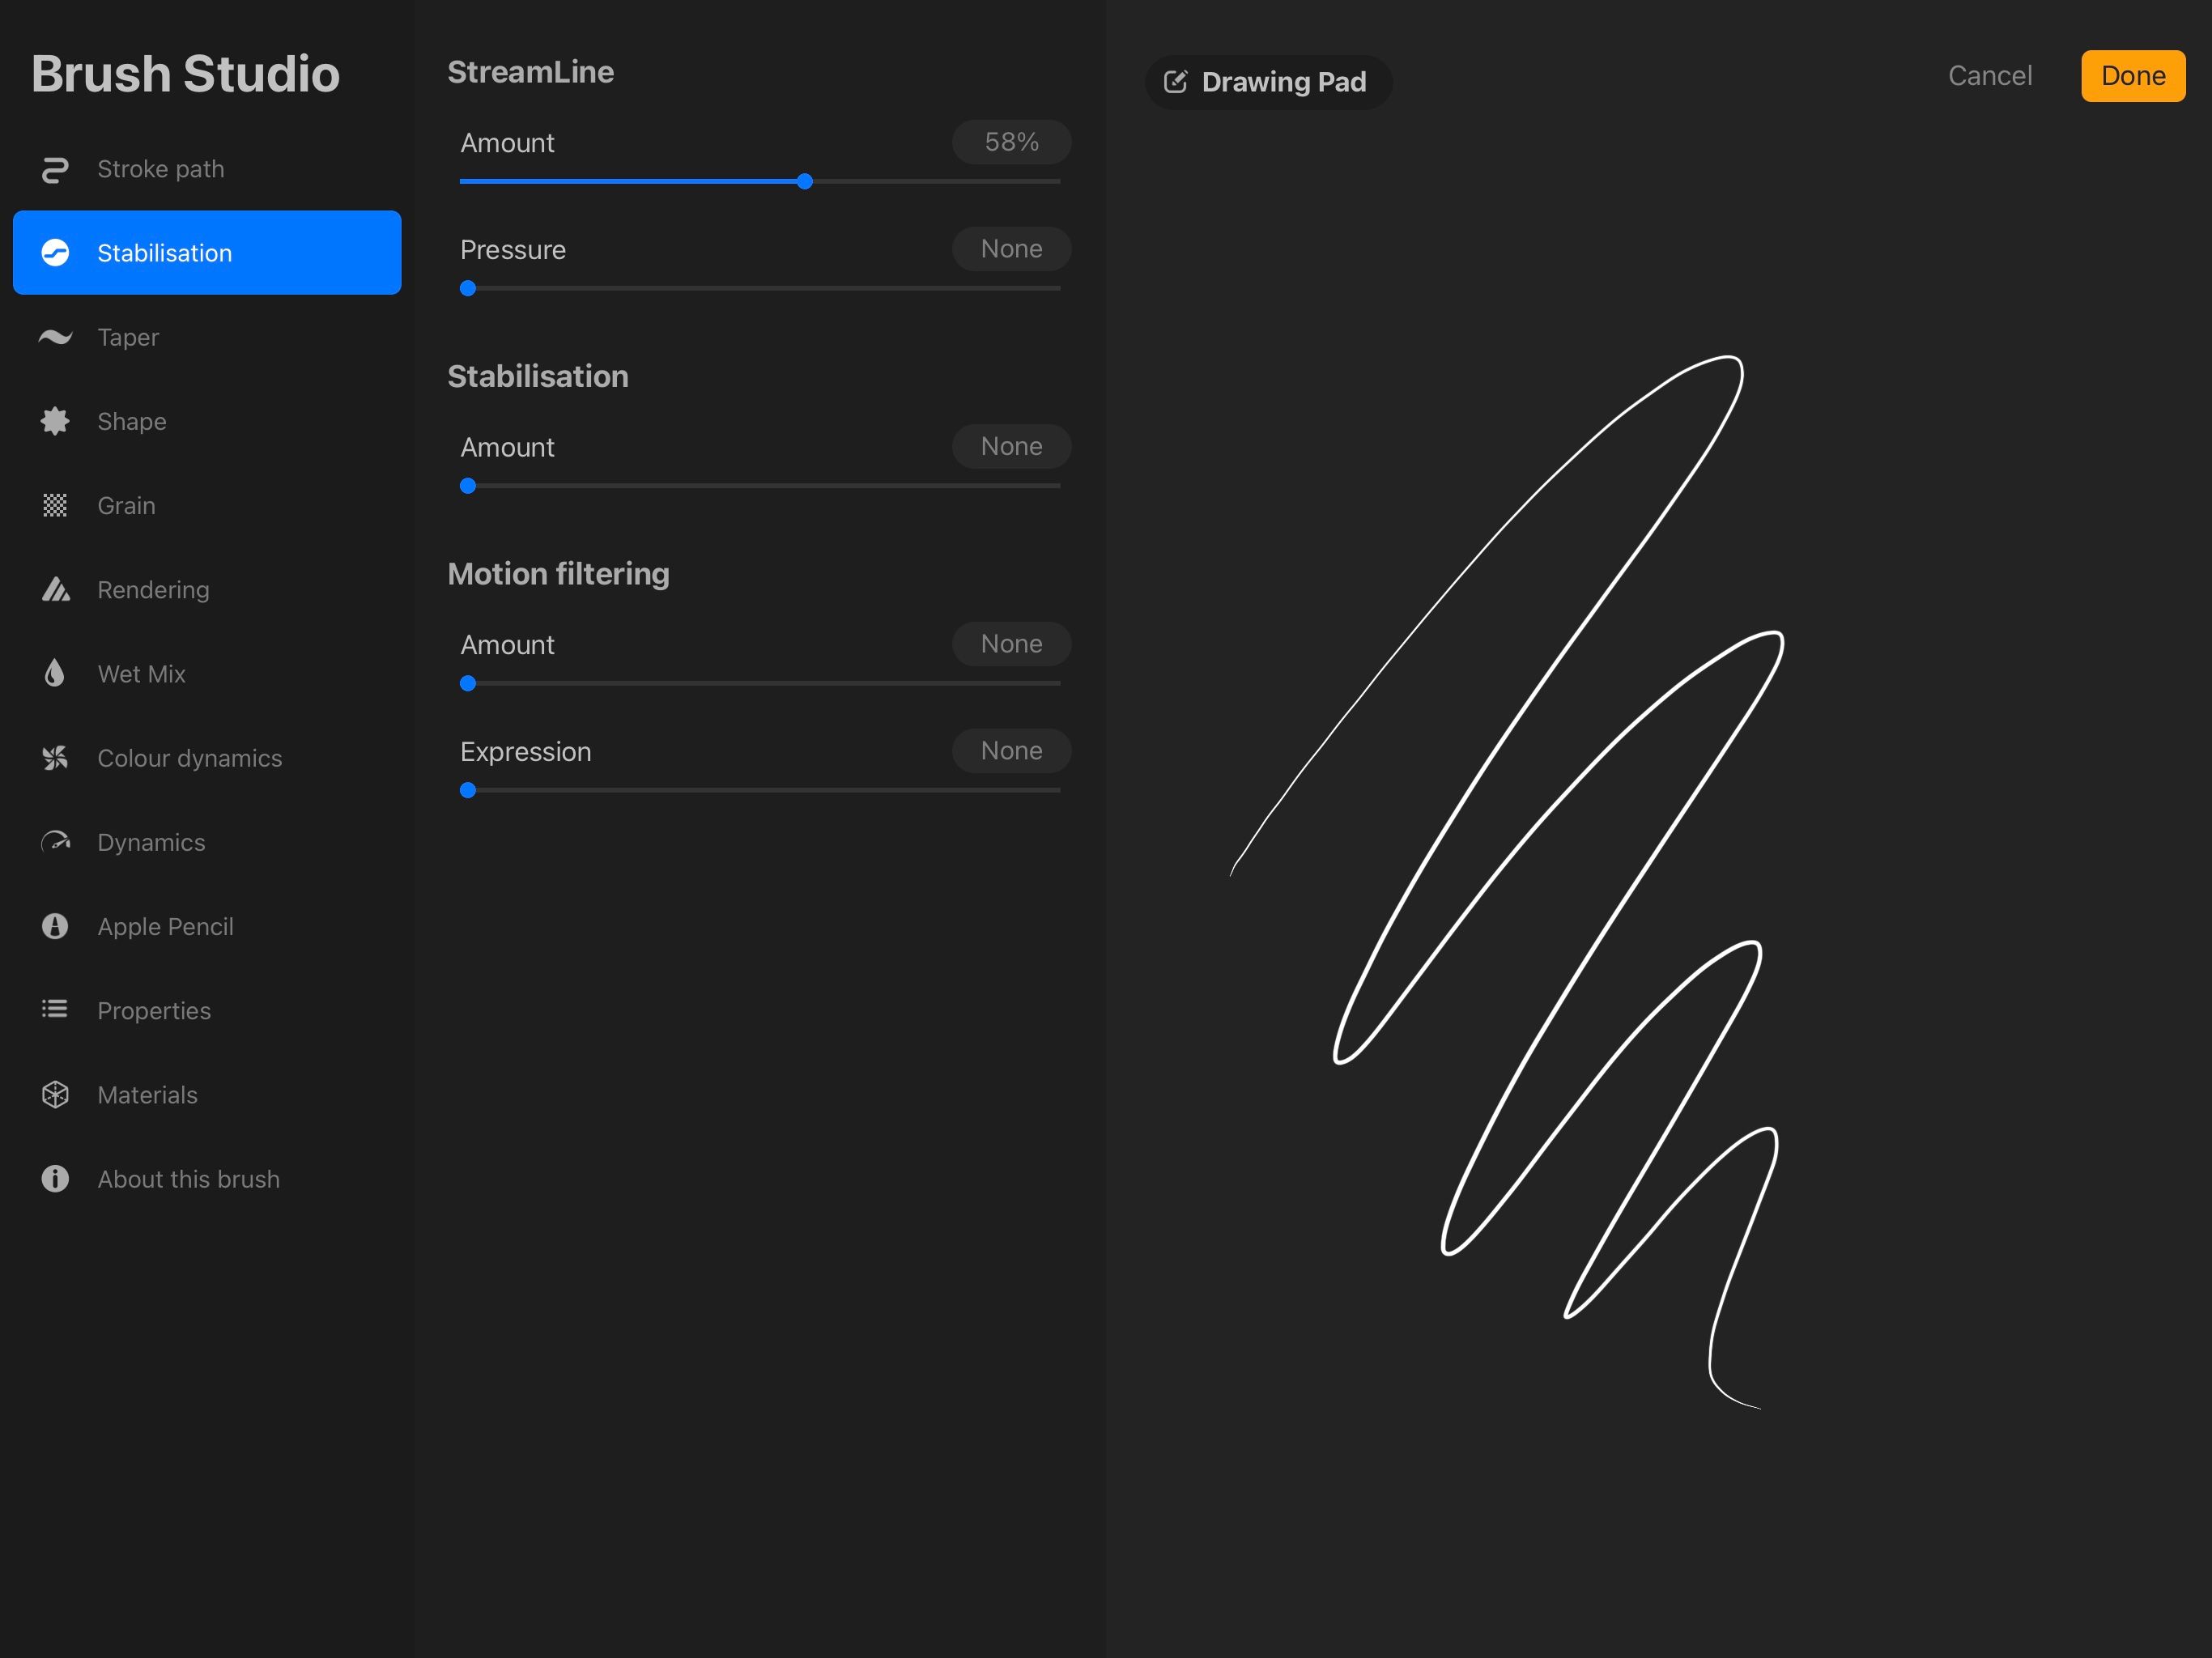The image size is (2212, 1658).
Task: Open the Apple Pencil settings icon
Action: [x=55, y=926]
